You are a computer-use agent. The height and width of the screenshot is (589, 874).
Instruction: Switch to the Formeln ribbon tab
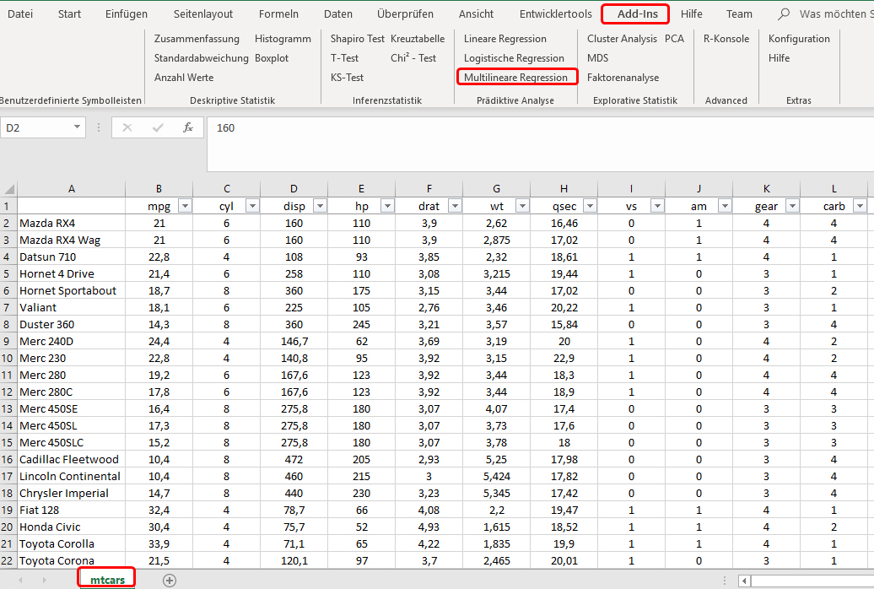coord(278,14)
